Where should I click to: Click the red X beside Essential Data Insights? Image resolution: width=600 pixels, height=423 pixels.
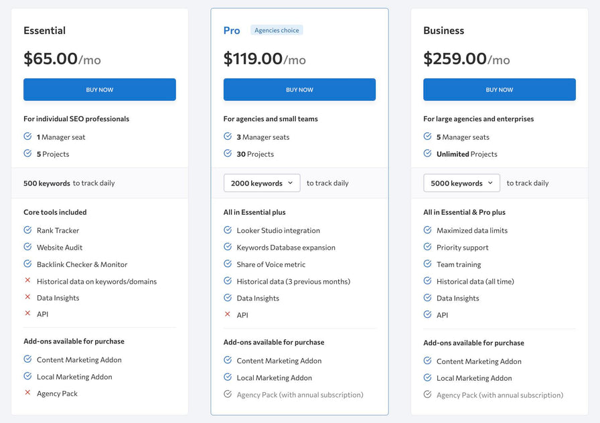pyautogui.click(x=27, y=297)
